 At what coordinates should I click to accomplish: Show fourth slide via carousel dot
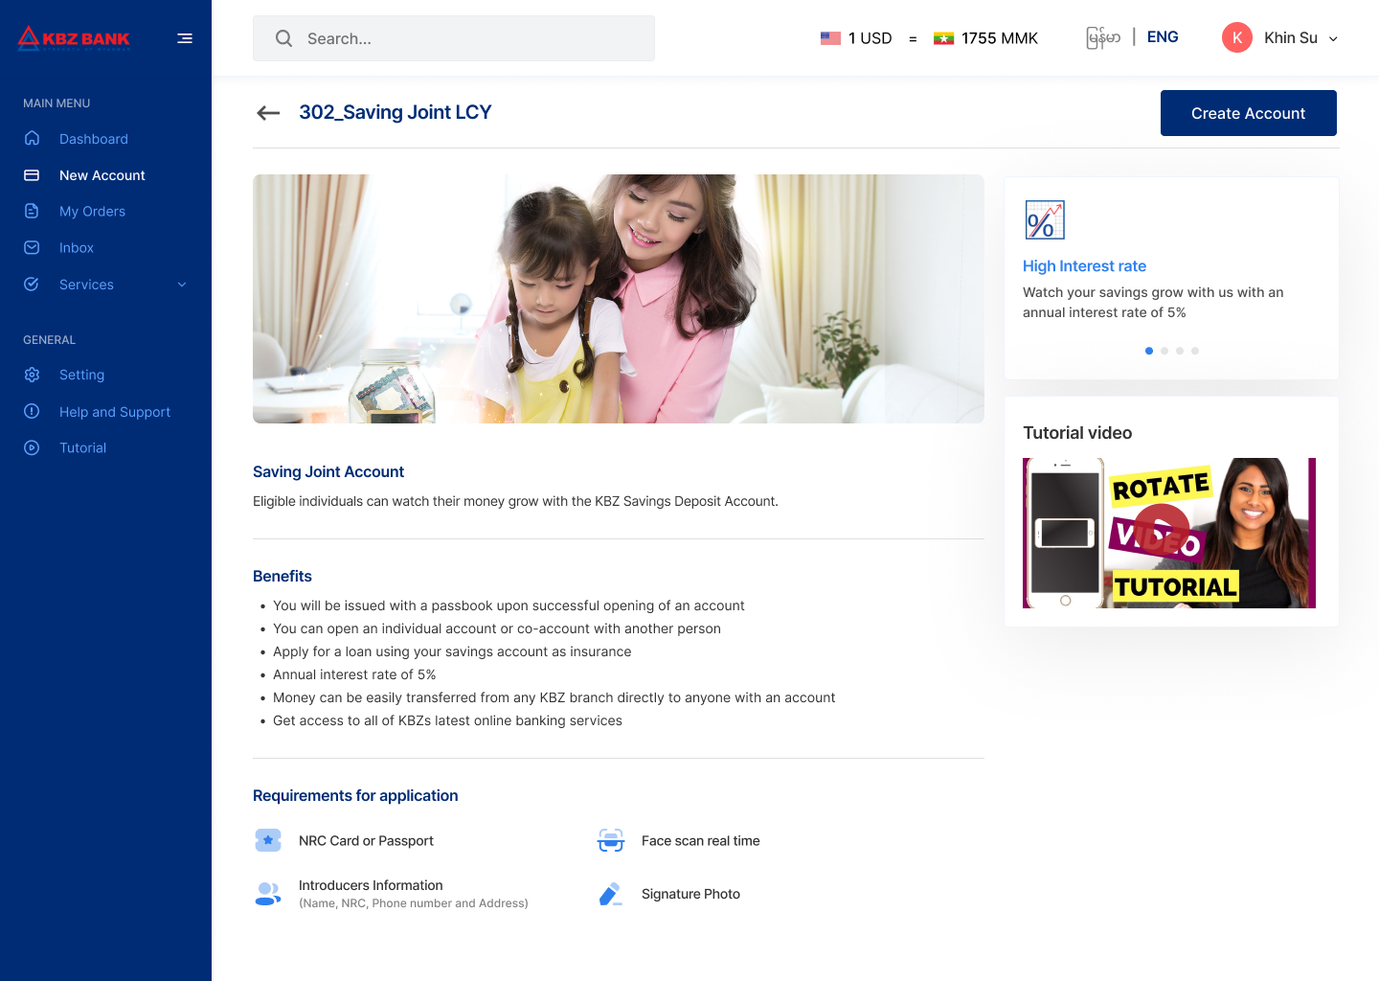(1195, 351)
